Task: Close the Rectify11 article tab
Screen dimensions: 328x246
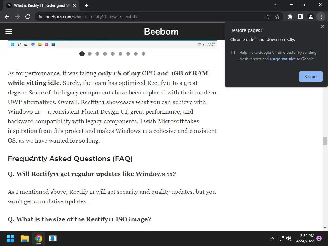Action: click(74, 5)
